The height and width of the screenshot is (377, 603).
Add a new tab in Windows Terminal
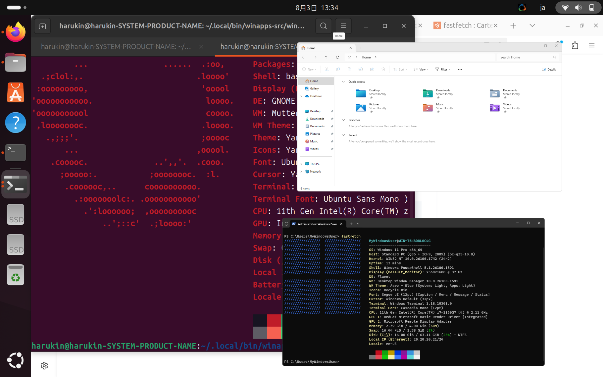coord(351,224)
